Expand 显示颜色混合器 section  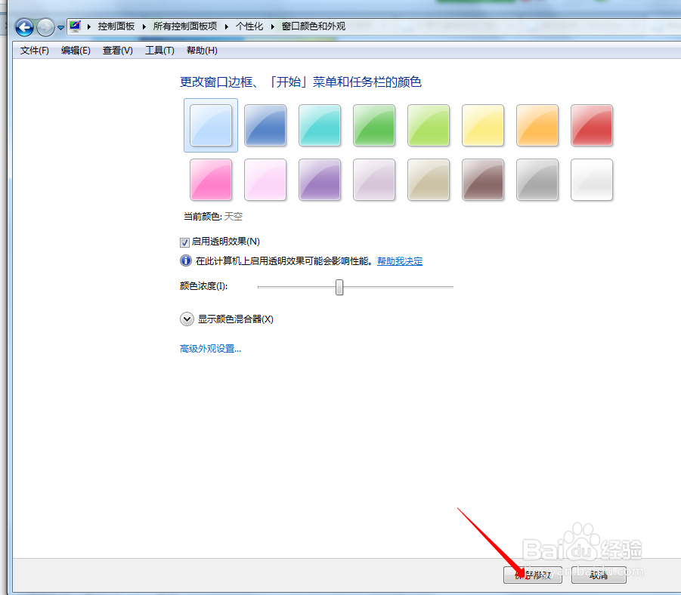click(x=187, y=319)
